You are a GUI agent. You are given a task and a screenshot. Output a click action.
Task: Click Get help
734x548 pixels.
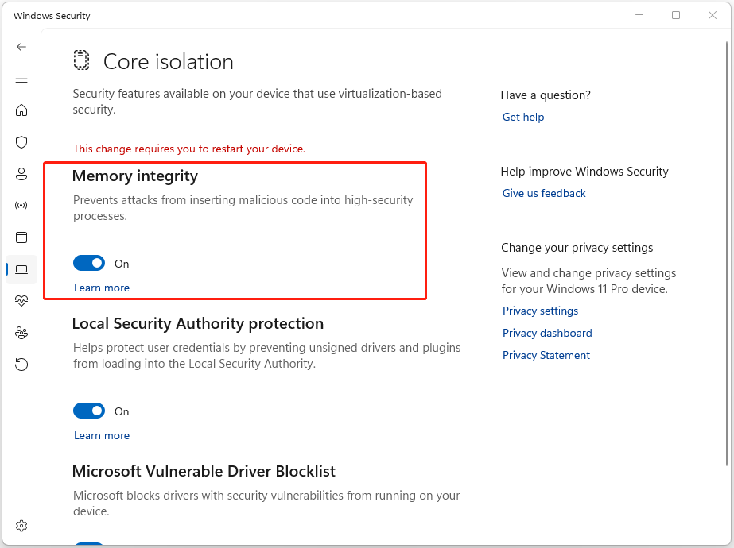point(522,117)
